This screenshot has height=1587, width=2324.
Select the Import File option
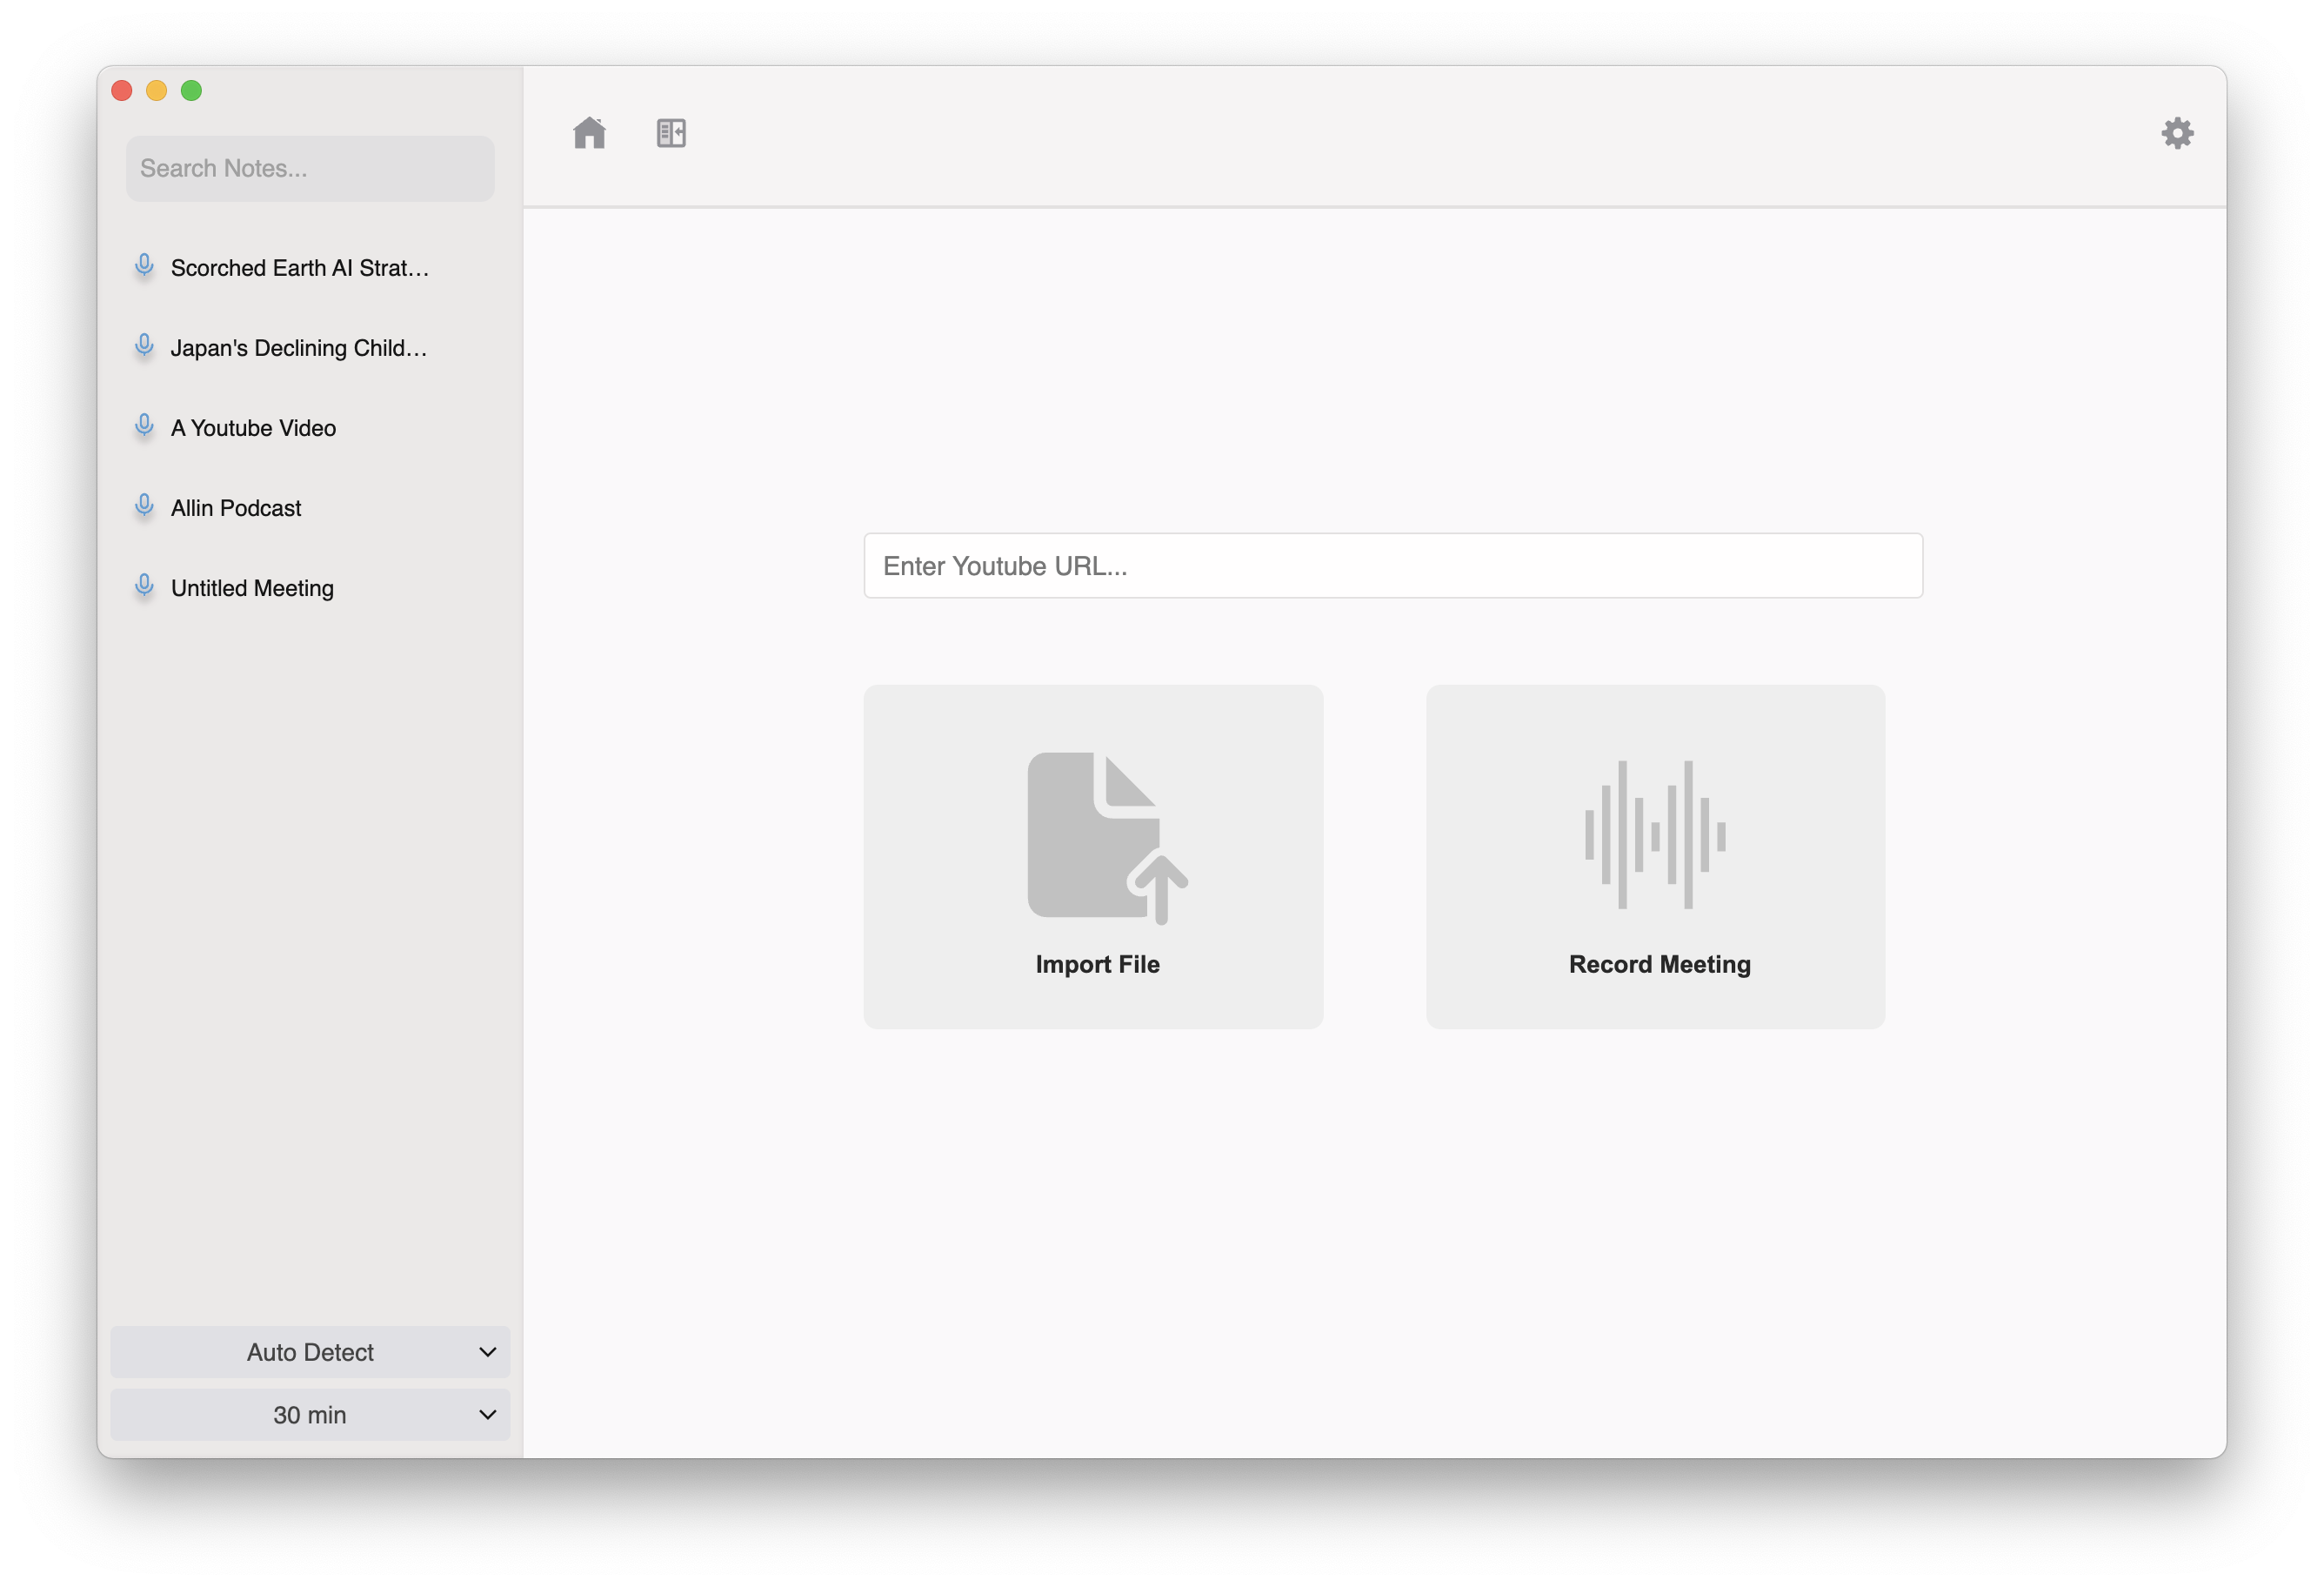click(1095, 855)
